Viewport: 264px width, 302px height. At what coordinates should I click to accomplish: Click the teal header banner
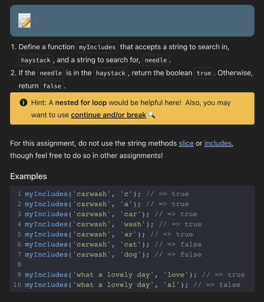(132, 21)
